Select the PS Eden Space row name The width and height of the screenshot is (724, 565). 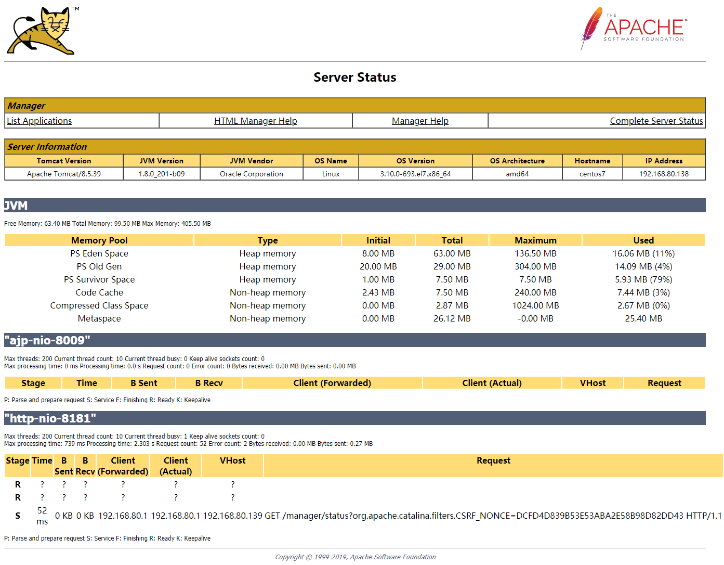(x=99, y=253)
